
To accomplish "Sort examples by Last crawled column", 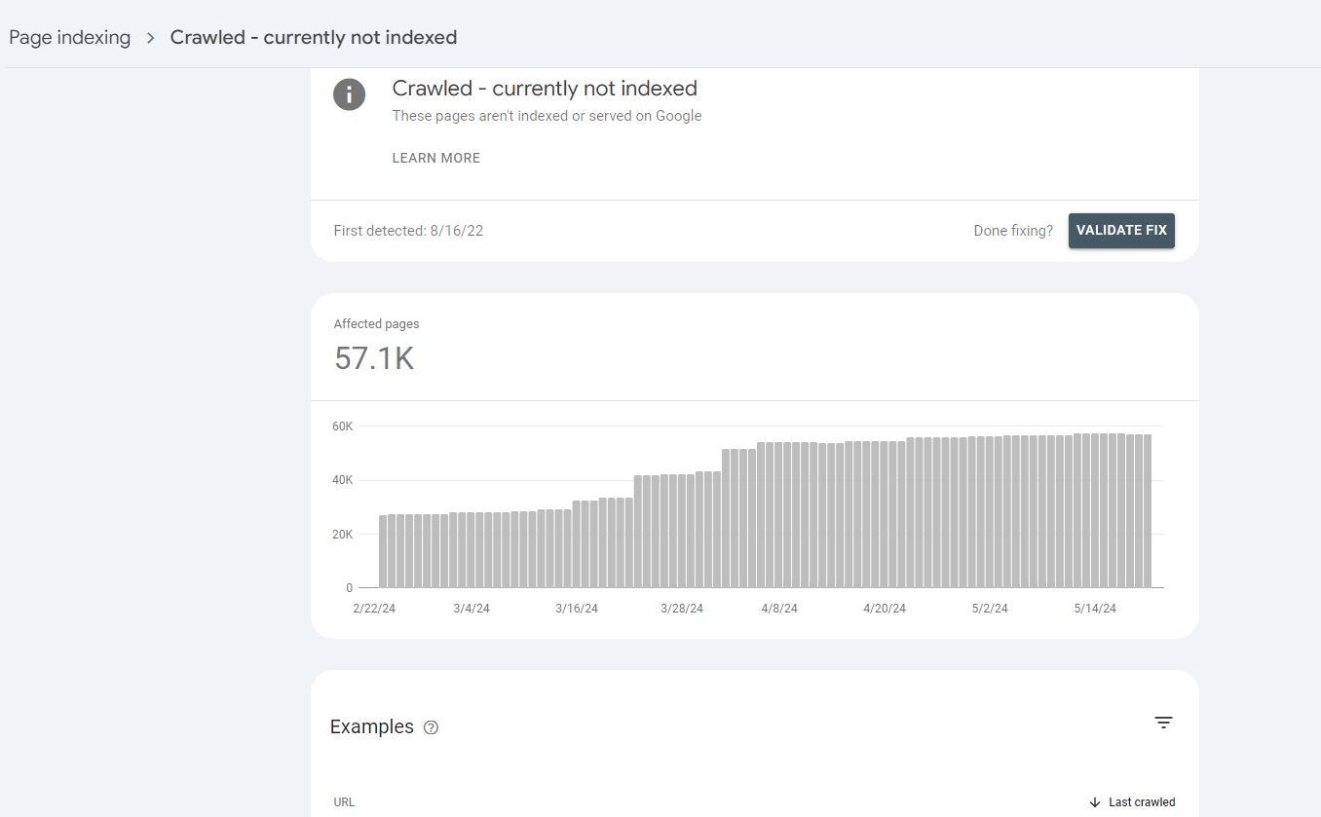I will click(x=1141, y=802).
